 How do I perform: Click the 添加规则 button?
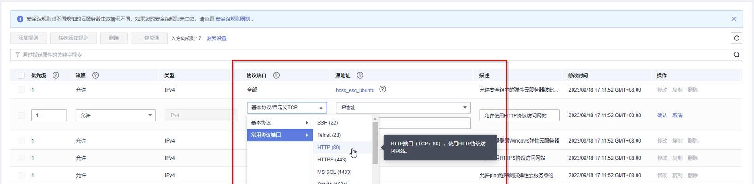(28, 38)
